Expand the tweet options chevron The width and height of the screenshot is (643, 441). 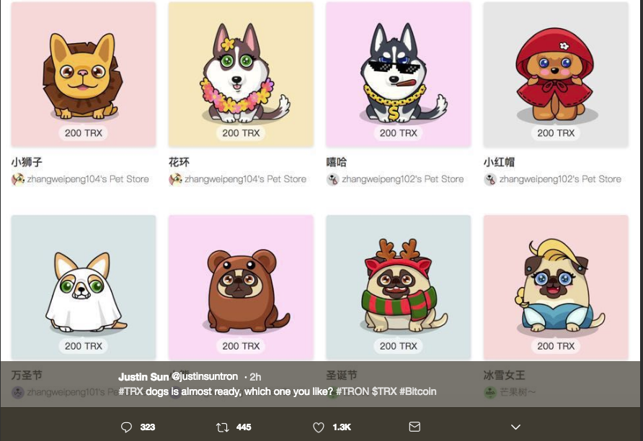tap(516, 427)
